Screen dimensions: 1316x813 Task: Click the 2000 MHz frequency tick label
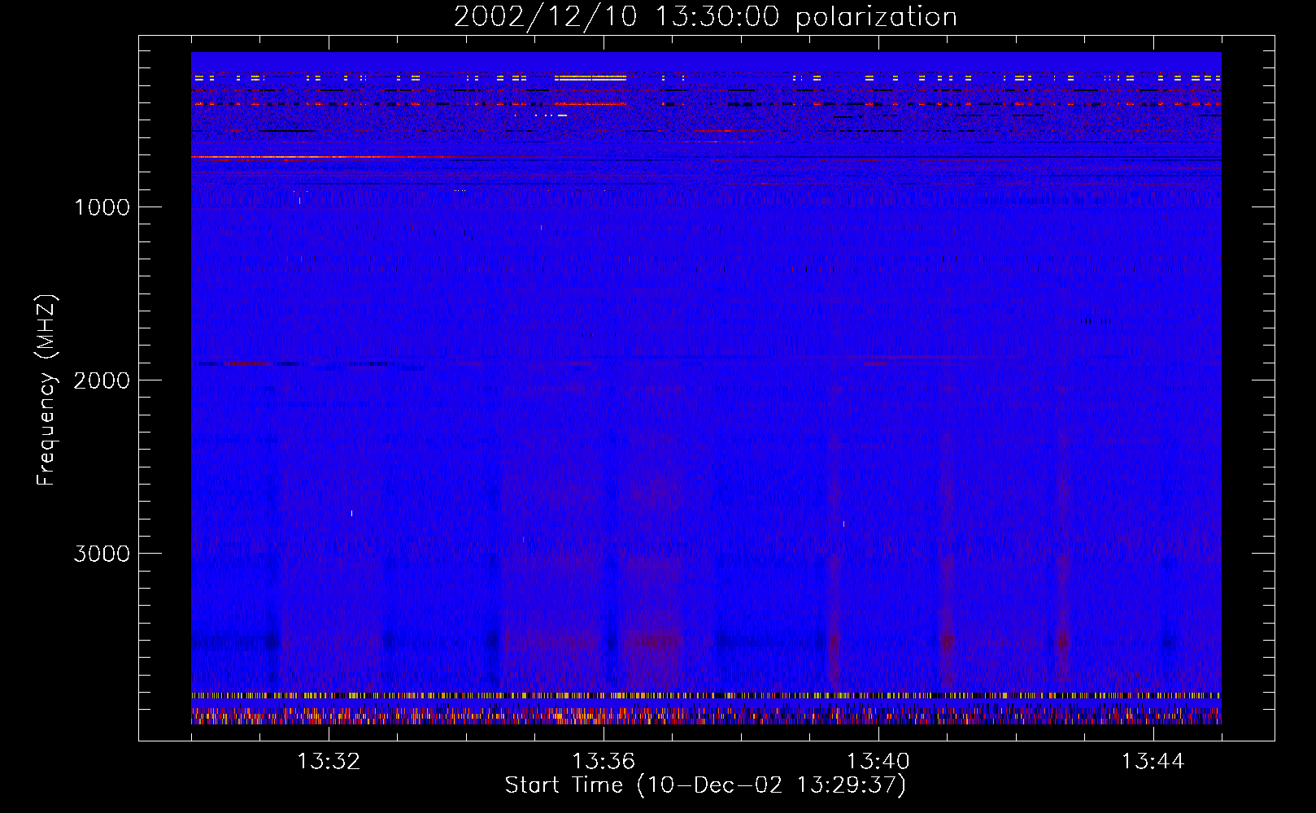(102, 380)
